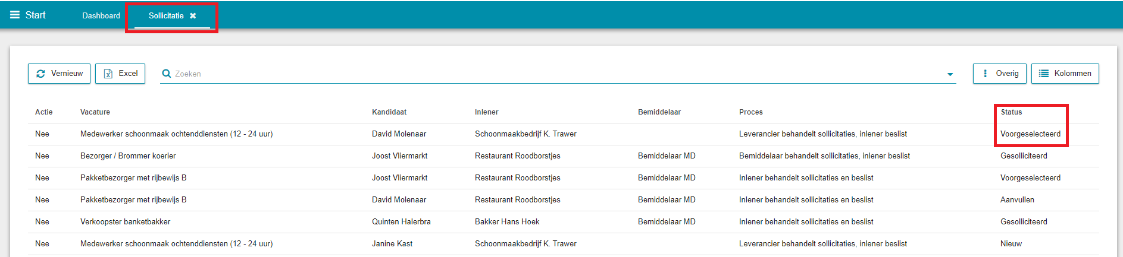The width and height of the screenshot is (1123, 257).
Task: Switch to the Dashboard tab
Action: tap(101, 16)
